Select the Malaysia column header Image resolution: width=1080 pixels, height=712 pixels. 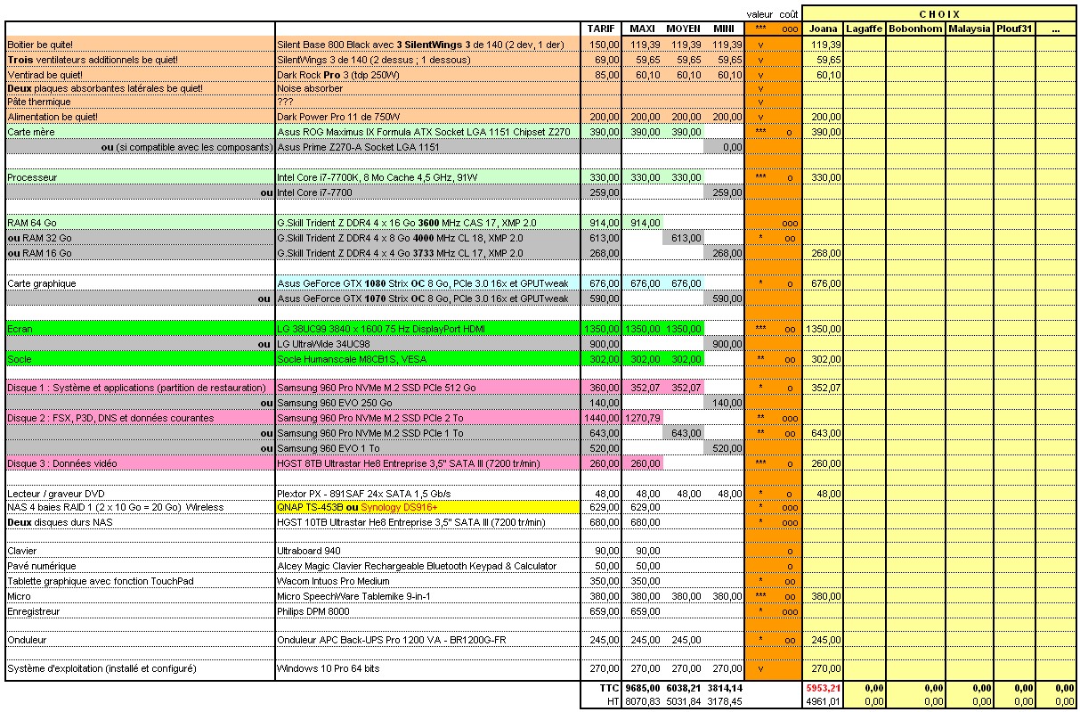pos(970,29)
